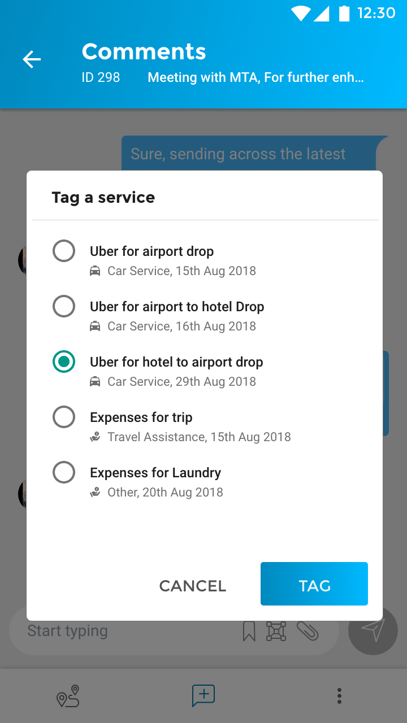Tap the add comment bubble icon
The image size is (407, 723).
[203, 696]
